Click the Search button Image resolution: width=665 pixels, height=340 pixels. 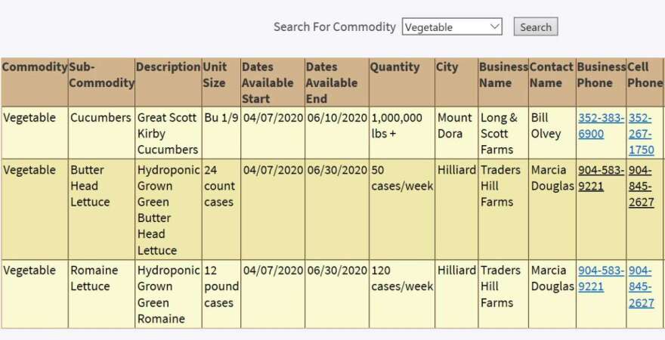pyautogui.click(x=536, y=26)
